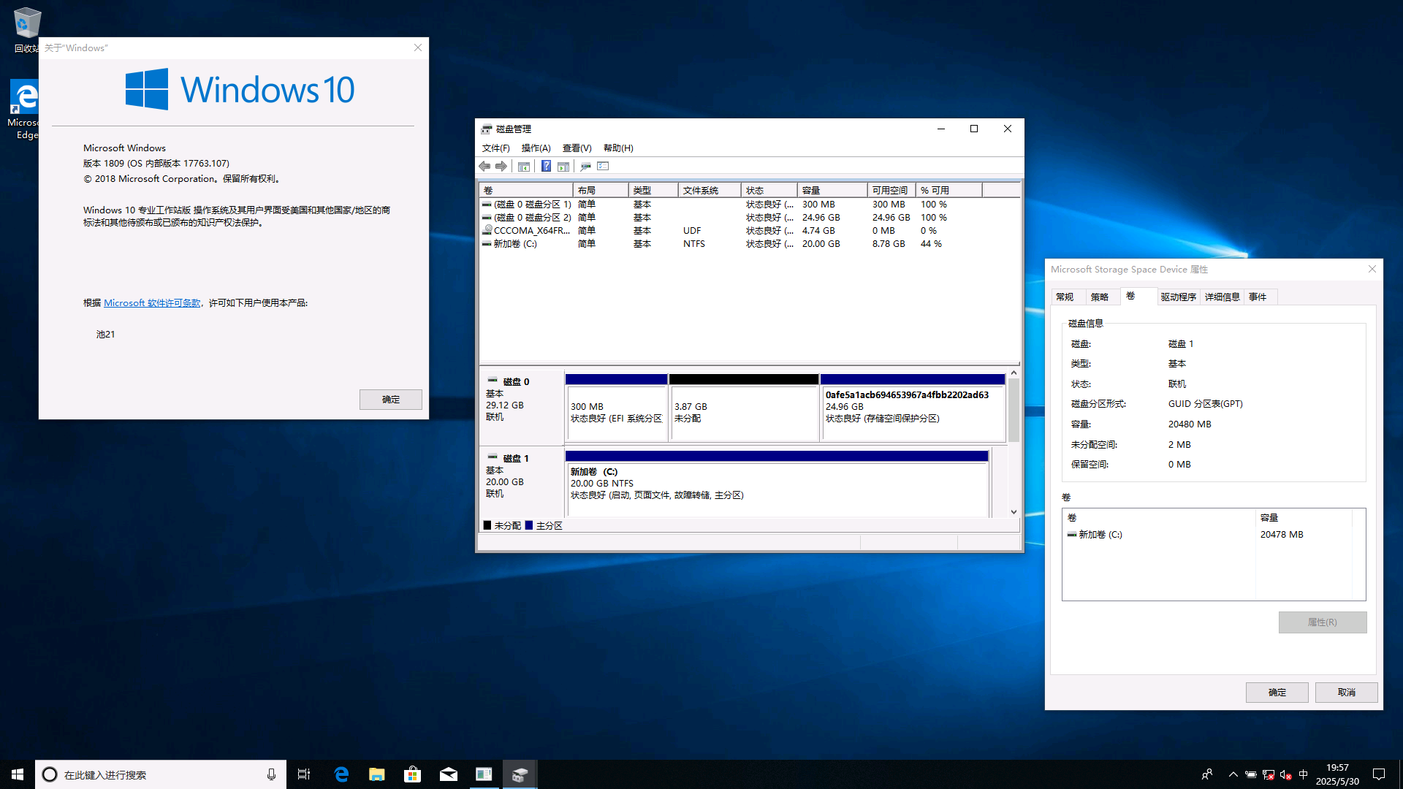Sort by the 类型 column header
This screenshot has width=1403, height=789.
[653, 191]
